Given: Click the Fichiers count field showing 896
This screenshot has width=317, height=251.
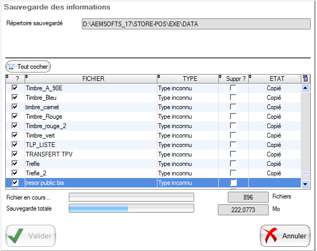Looking at the screenshot, I should tap(248, 197).
